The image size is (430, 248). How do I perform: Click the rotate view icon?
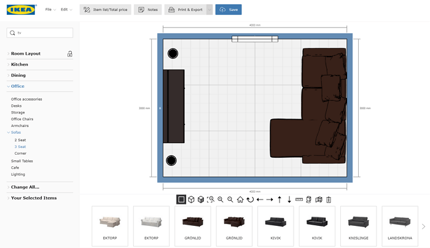coord(250,200)
